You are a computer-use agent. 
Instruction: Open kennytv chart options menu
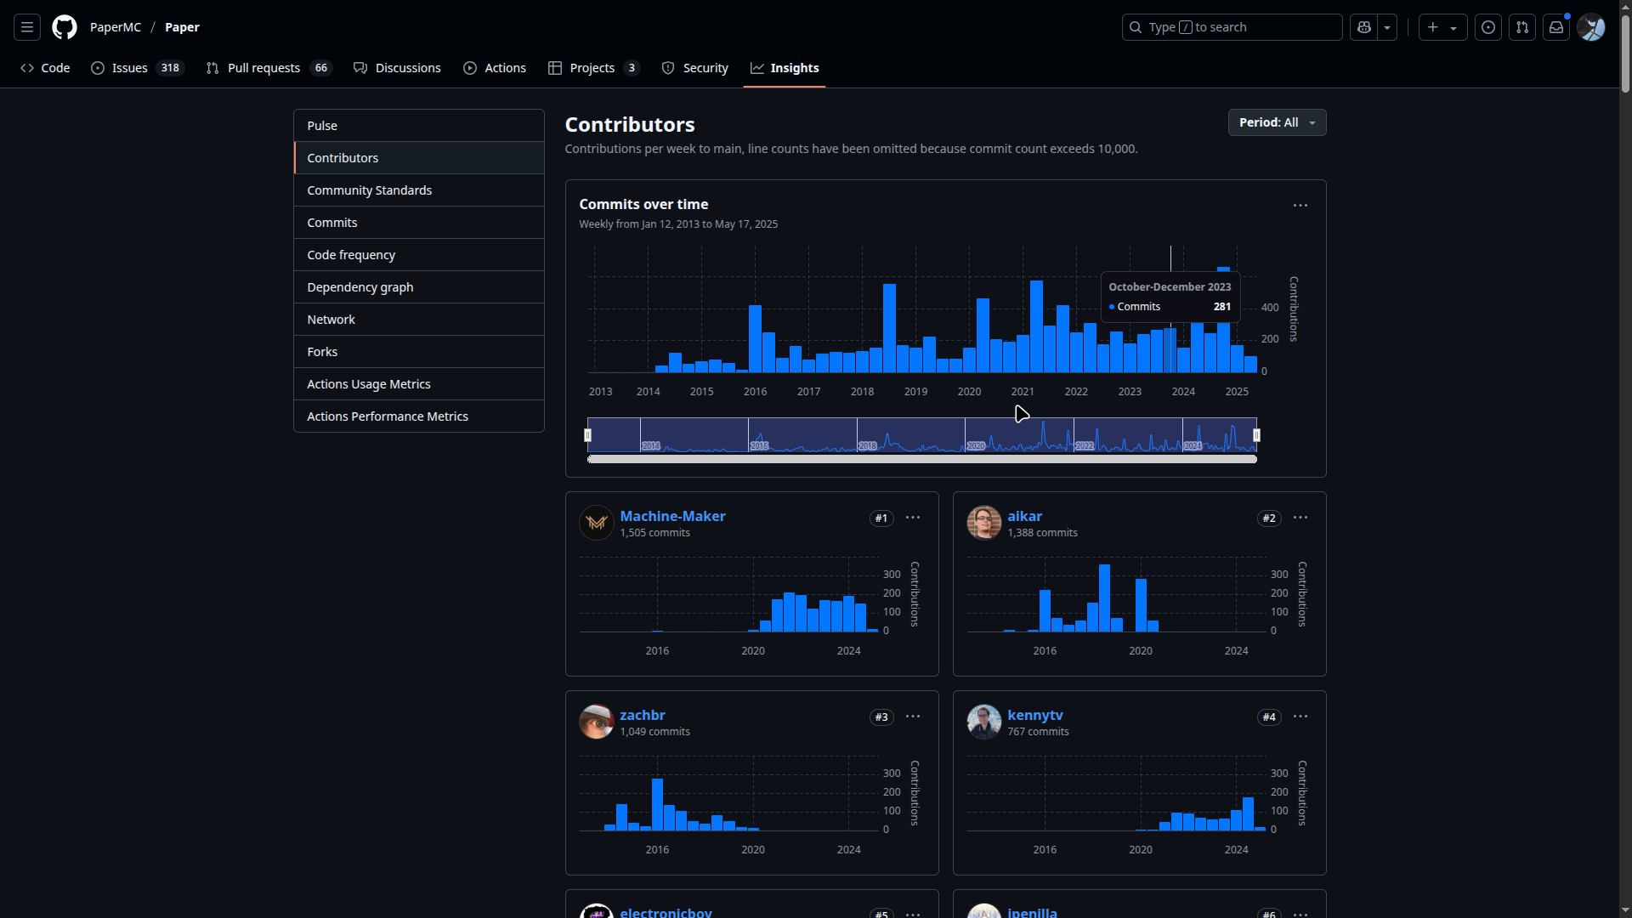pyautogui.click(x=1300, y=717)
